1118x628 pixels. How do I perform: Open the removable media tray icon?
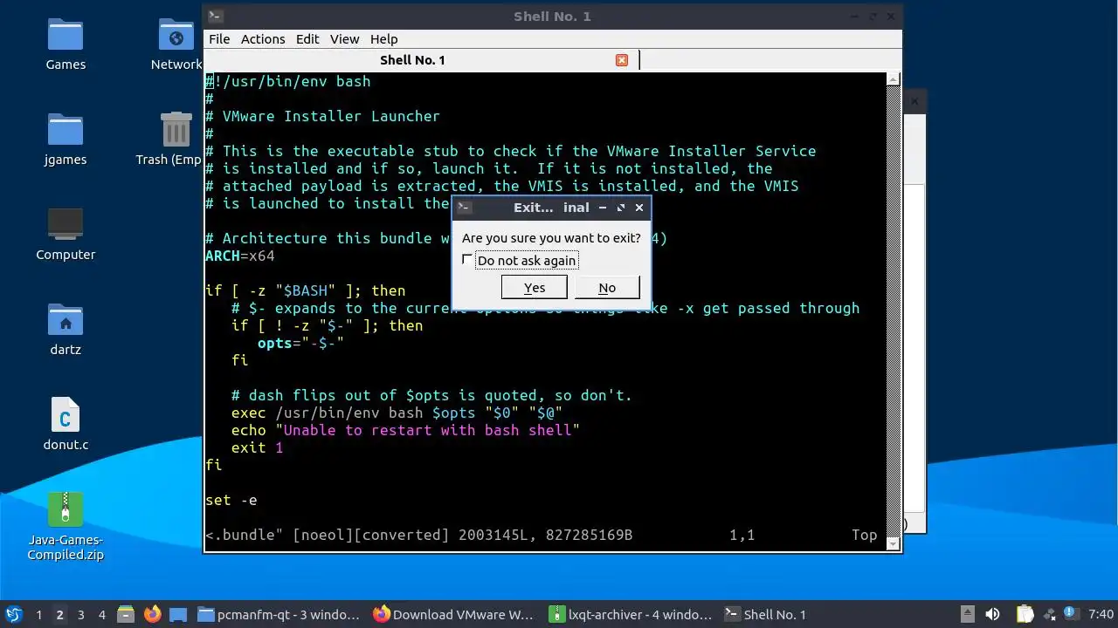(968, 614)
